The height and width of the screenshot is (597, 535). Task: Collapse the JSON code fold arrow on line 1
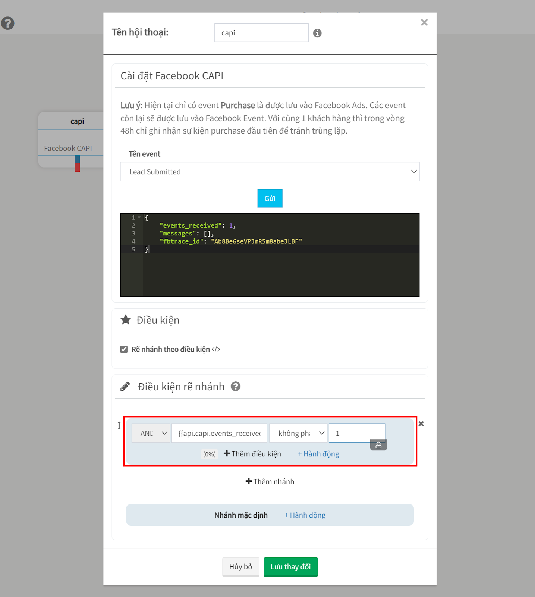coord(139,217)
